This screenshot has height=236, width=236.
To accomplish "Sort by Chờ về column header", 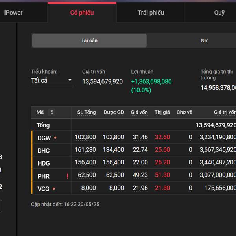I will click(x=184, y=112).
